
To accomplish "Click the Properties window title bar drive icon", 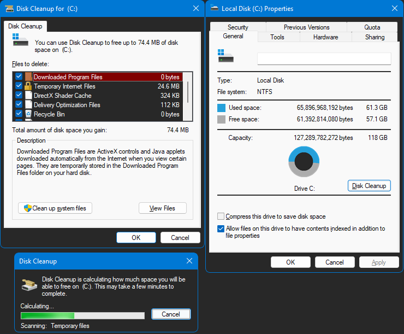I will [215, 8].
